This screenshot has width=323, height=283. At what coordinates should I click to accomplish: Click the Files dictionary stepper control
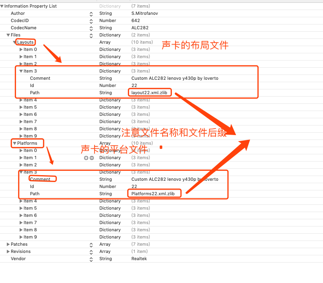click(x=91, y=35)
